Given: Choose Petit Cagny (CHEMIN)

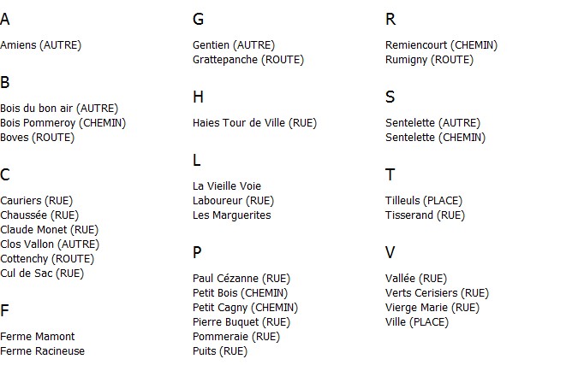Looking at the screenshot, I should click(x=245, y=308).
